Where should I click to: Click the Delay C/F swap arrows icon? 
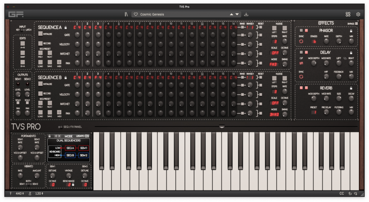coord(301,63)
